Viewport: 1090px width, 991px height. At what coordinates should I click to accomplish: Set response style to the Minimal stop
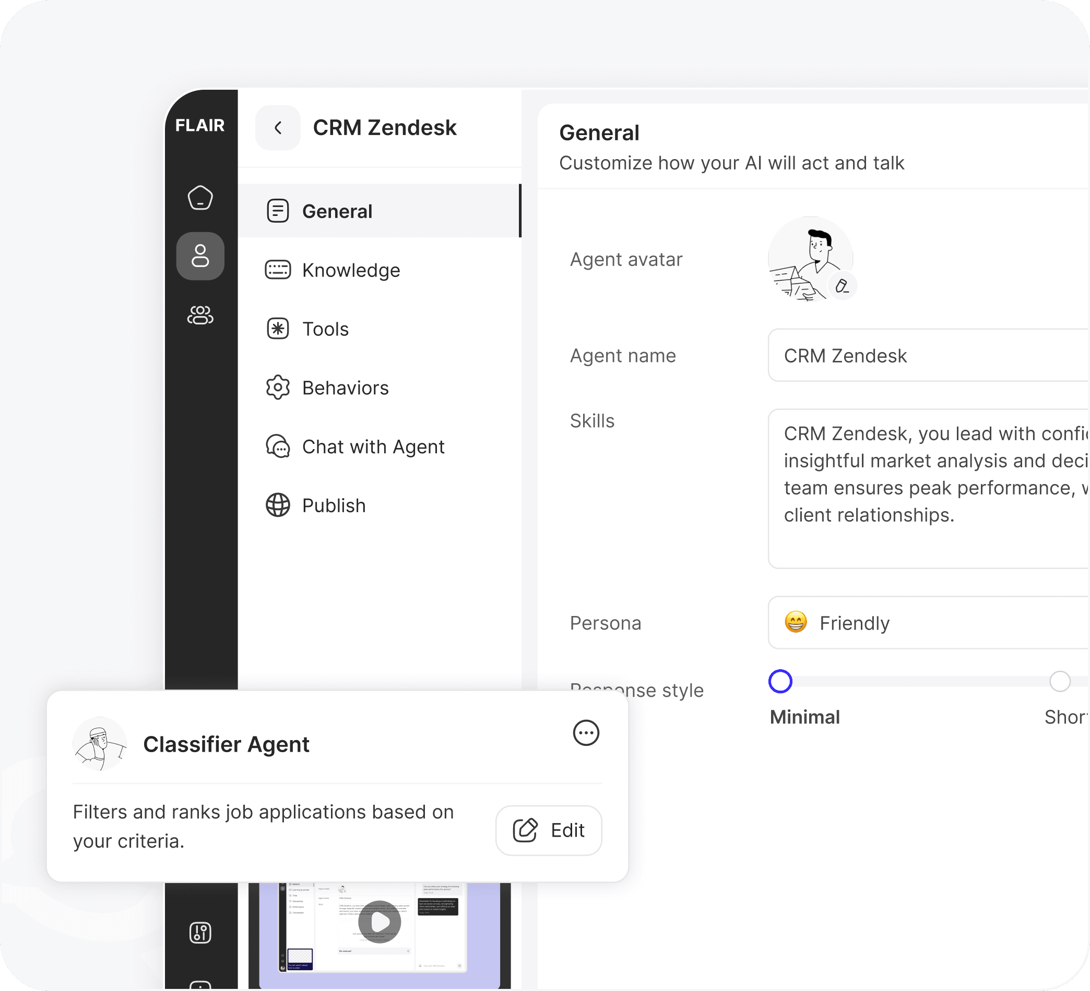click(780, 681)
